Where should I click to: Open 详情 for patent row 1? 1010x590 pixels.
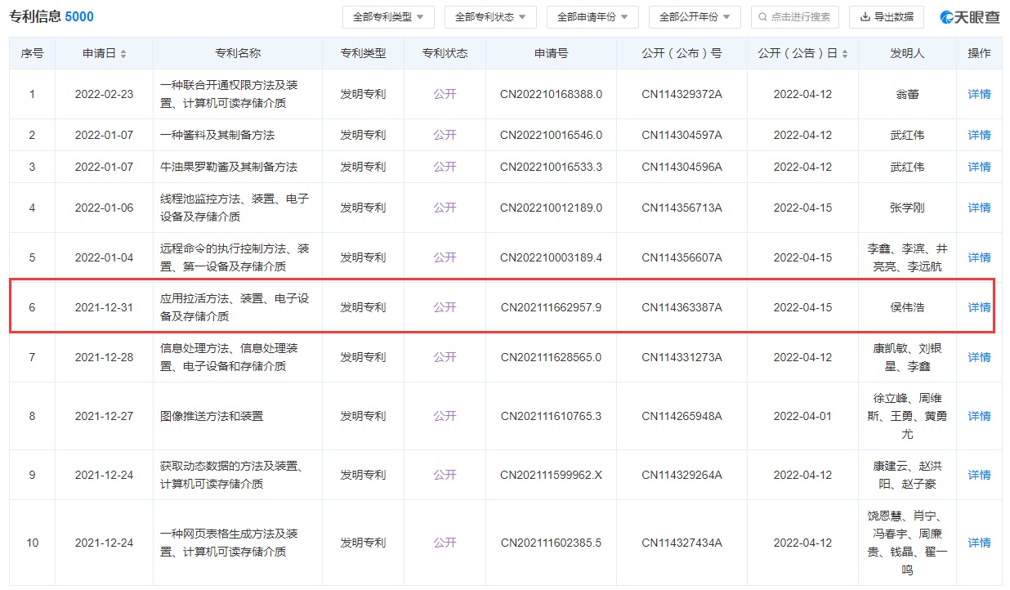point(979,94)
